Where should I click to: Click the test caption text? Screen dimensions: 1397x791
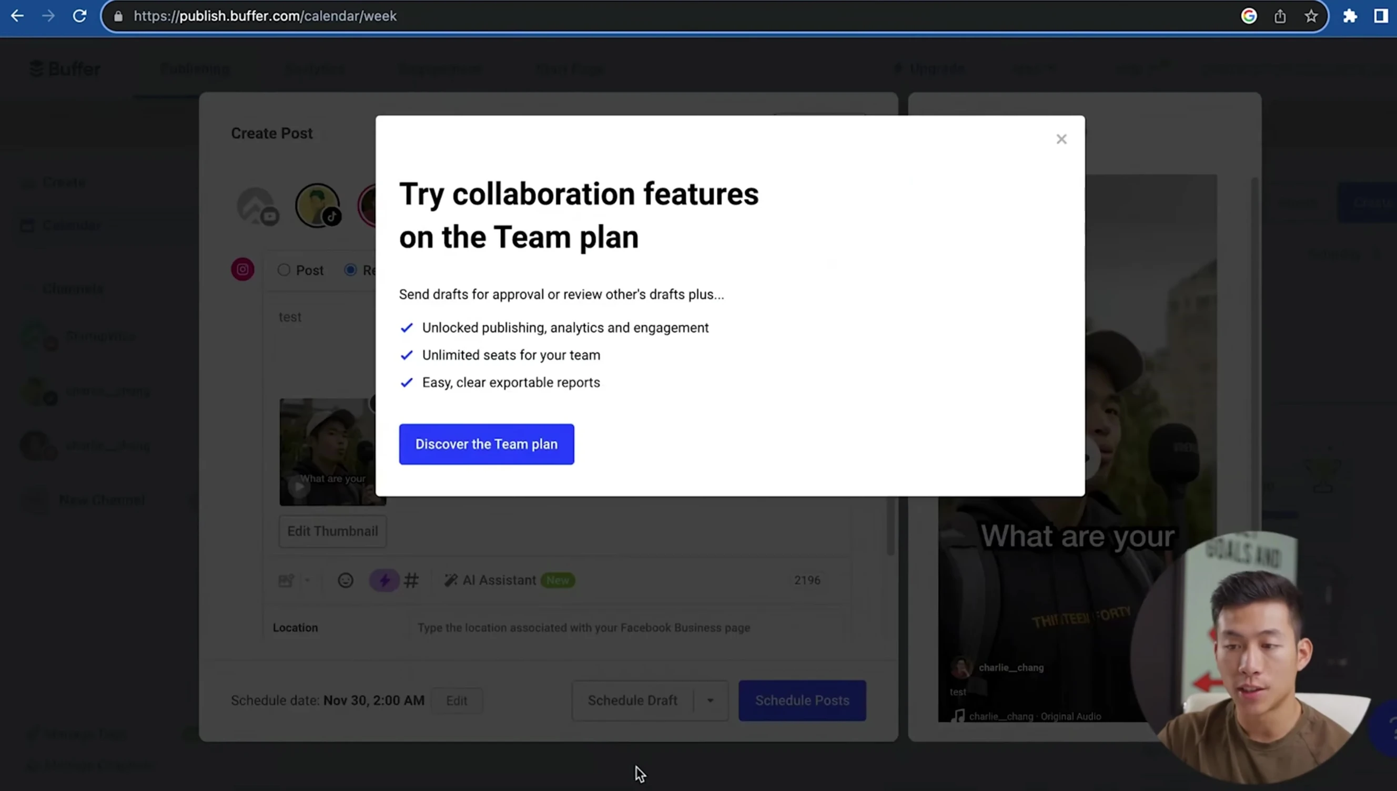click(x=290, y=317)
